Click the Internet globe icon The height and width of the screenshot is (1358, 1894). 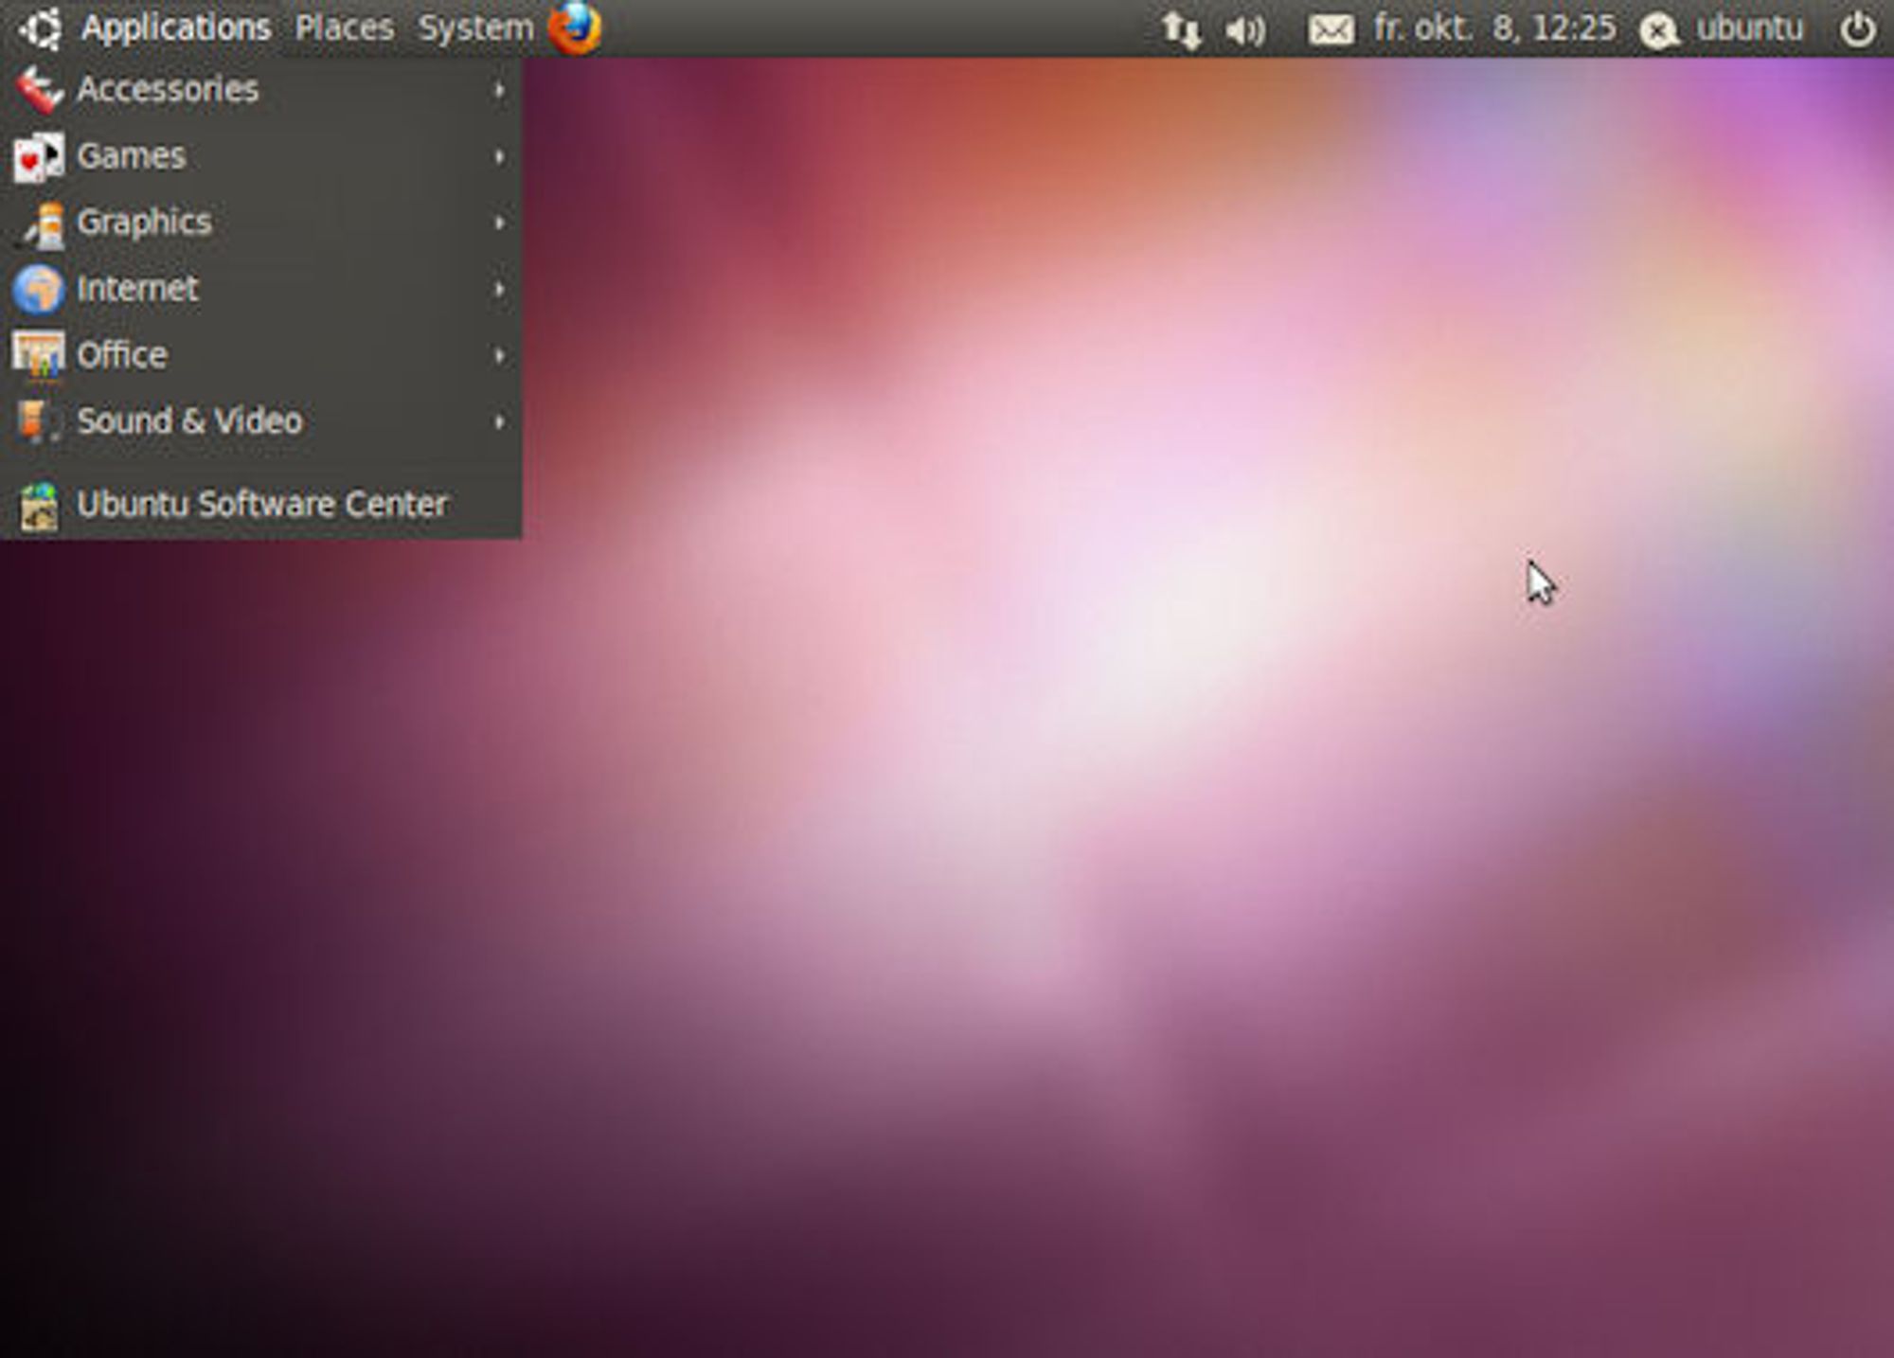pos(38,289)
